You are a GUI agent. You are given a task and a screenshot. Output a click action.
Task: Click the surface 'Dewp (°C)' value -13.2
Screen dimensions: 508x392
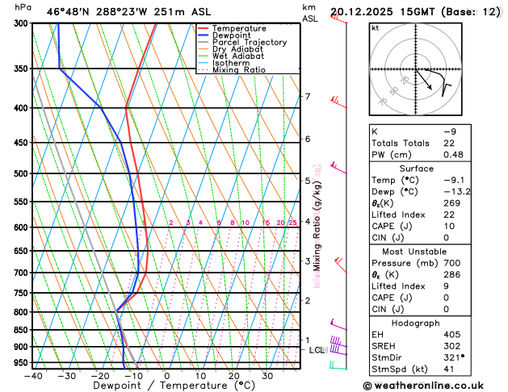457,192
